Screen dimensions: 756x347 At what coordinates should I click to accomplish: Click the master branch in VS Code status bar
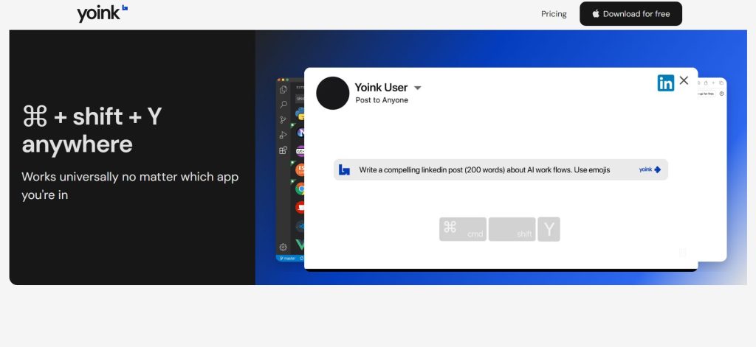click(x=288, y=259)
